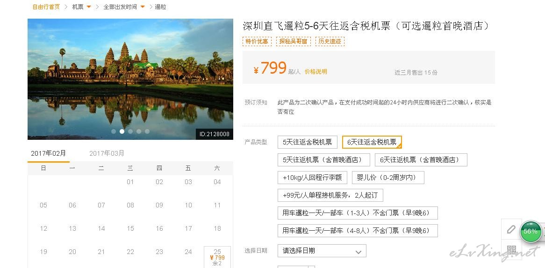
Task: Select the fifth image carousel dot
Action: 147,131
